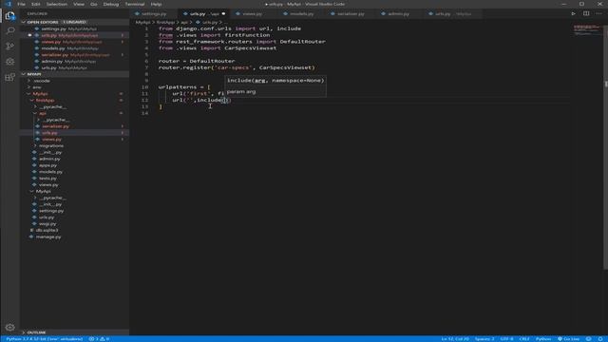Switch to the views.py tab

[x=252, y=13]
